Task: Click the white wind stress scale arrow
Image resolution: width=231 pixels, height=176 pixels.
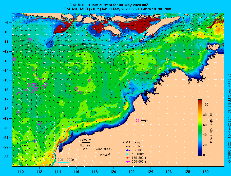Action: click(104, 152)
